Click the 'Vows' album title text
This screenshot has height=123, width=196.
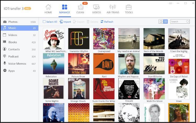pos(179,101)
